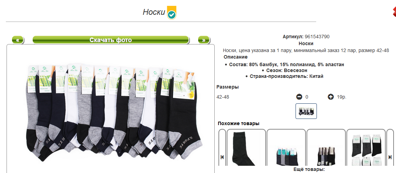Close the product window with red X

(394, 12)
